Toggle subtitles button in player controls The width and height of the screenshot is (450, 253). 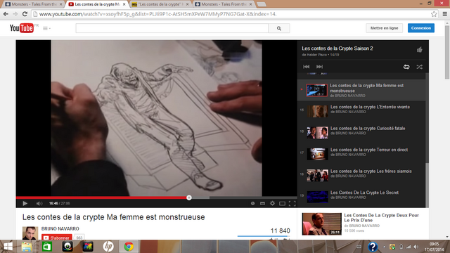(x=262, y=203)
